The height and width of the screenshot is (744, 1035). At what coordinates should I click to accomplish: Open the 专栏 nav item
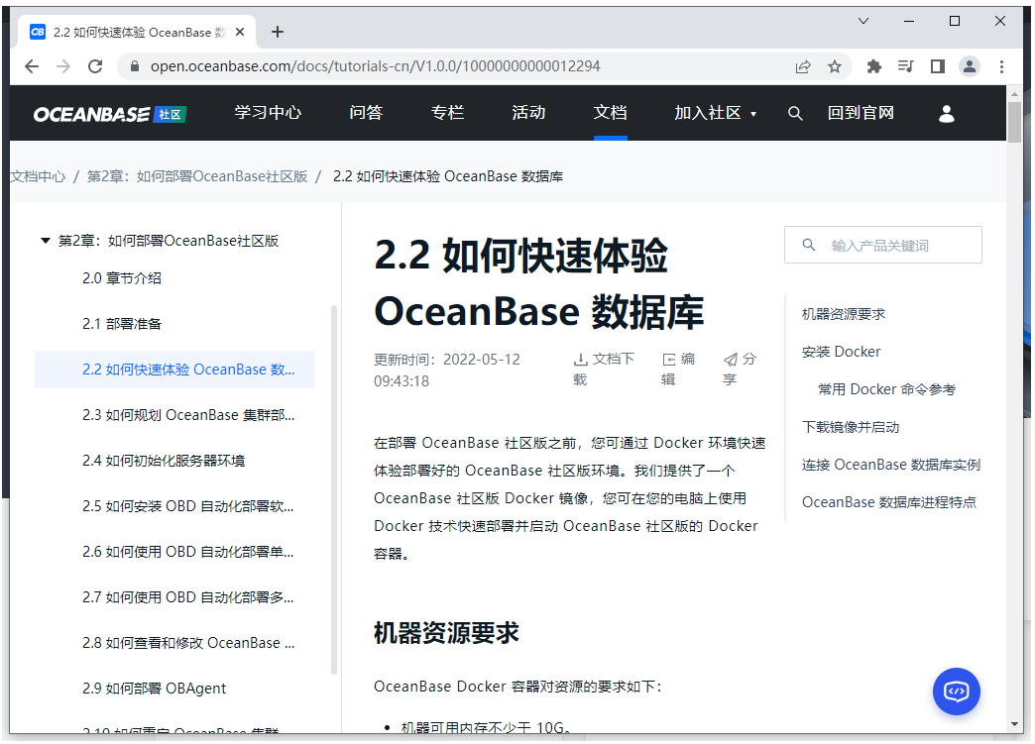(447, 113)
